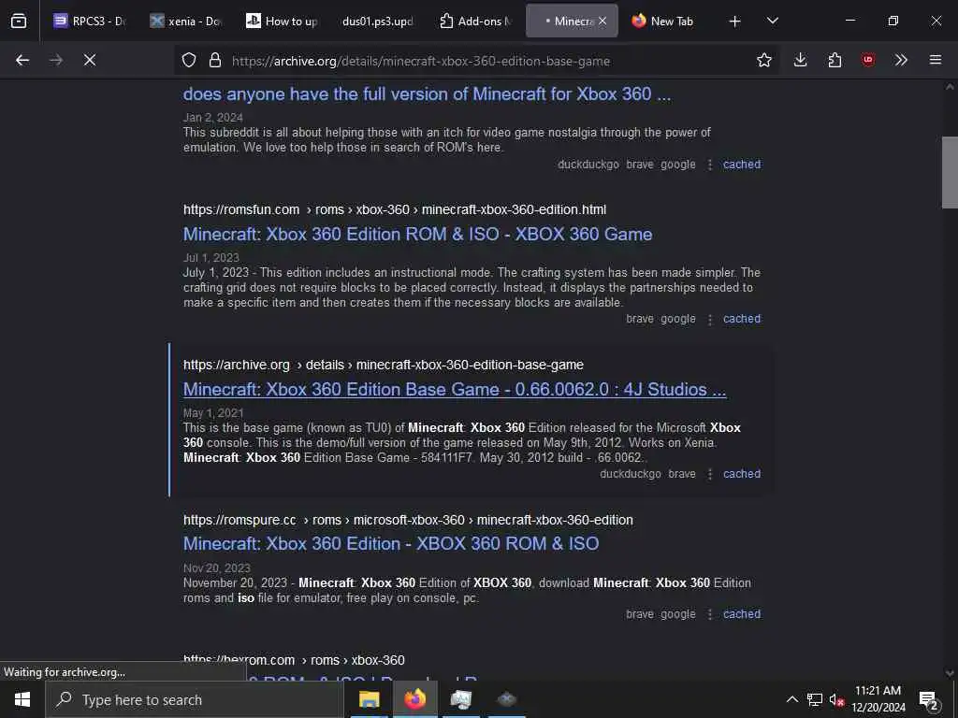Open 'Xbox 360 Edition Base Game' archive.org link
The image size is (958, 718).
455,390
